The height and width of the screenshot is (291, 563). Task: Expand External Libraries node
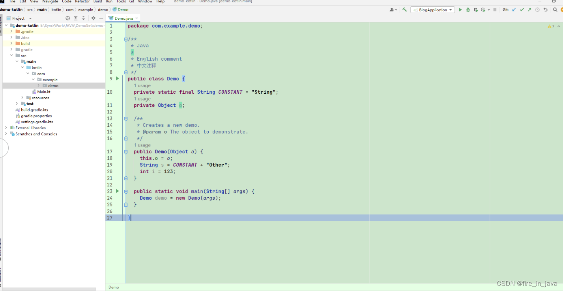[6, 128]
